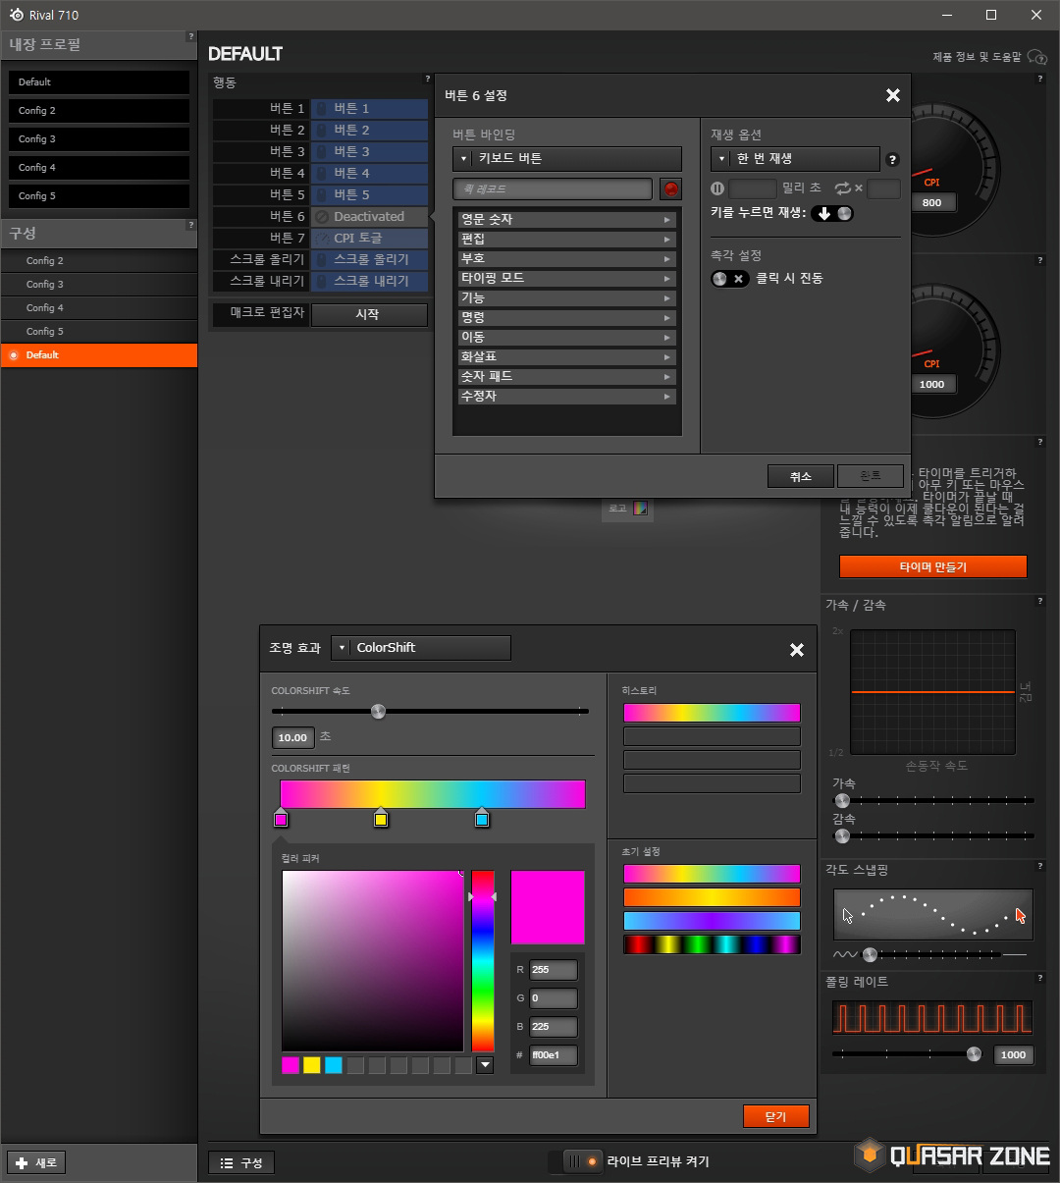Image resolution: width=1060 pixels, height=1183 pixels.
Task: Select the first gradient in 히스토리
Action: (712, 713)
